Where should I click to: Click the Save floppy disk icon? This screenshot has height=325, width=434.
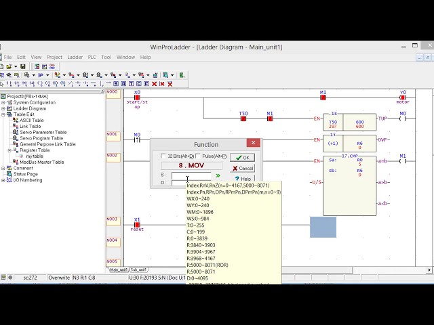click(x=22, y=66)
